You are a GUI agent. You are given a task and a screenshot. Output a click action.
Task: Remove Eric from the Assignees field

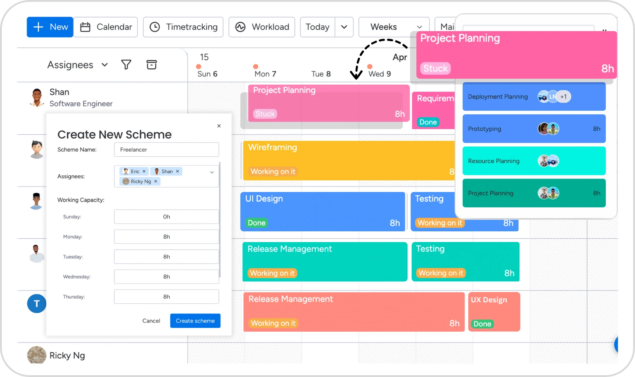point(144,171)
